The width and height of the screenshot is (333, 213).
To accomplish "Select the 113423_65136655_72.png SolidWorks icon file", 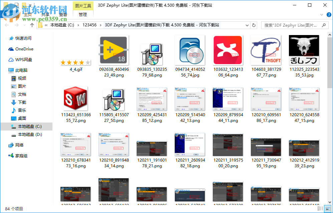I will click(x=75, y=98).
